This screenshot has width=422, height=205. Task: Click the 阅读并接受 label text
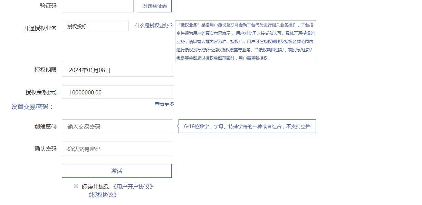(x=96, y=186)
